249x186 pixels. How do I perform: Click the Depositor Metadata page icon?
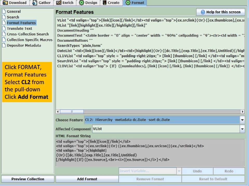pos(4,45)
